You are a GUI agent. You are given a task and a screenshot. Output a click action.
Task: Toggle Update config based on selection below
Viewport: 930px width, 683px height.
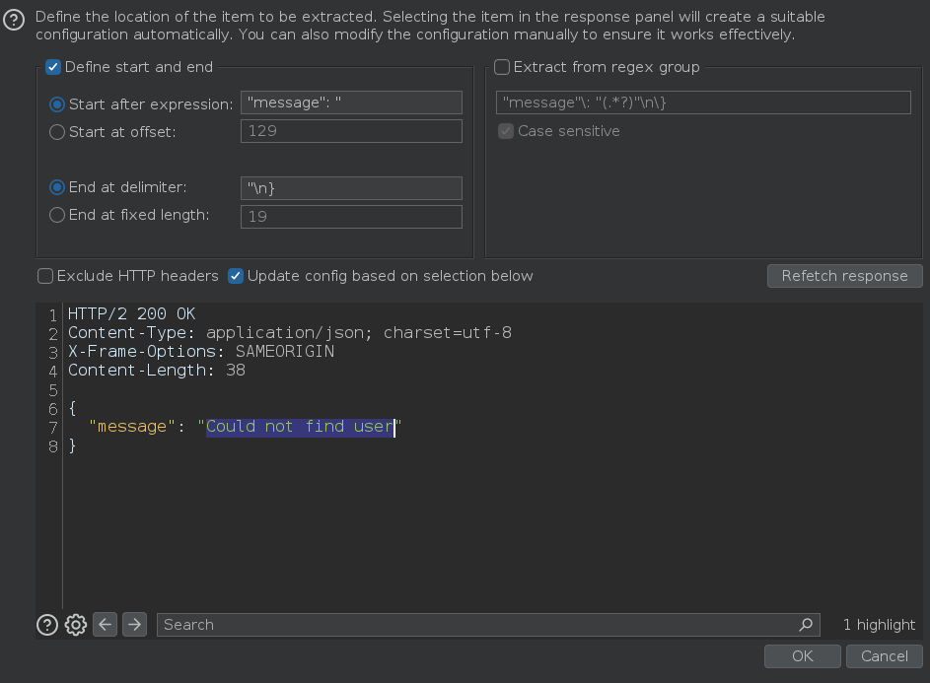click(236, 276)
